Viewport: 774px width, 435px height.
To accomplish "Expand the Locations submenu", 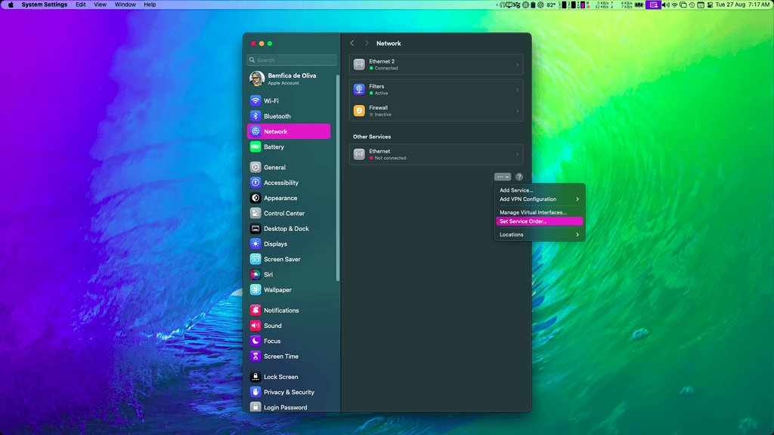I will (x=540, y=235).
